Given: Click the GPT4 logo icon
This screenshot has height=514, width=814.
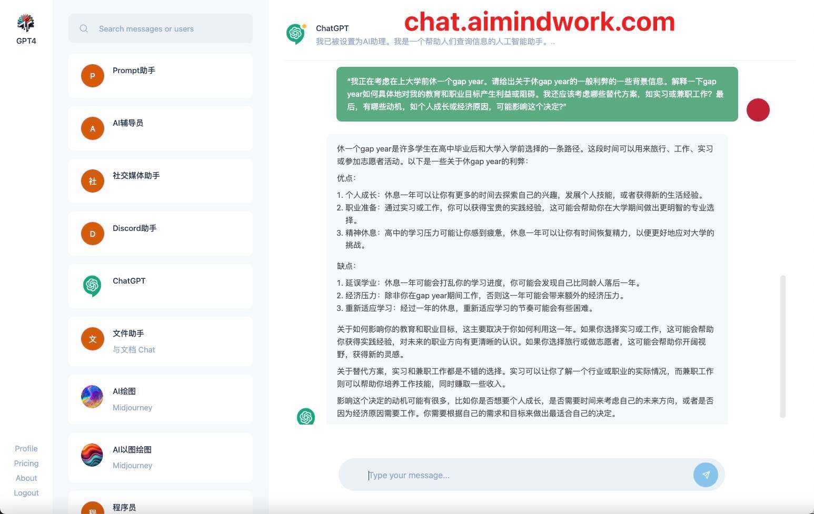Looking at the screenshot, I should click(26, 23).
